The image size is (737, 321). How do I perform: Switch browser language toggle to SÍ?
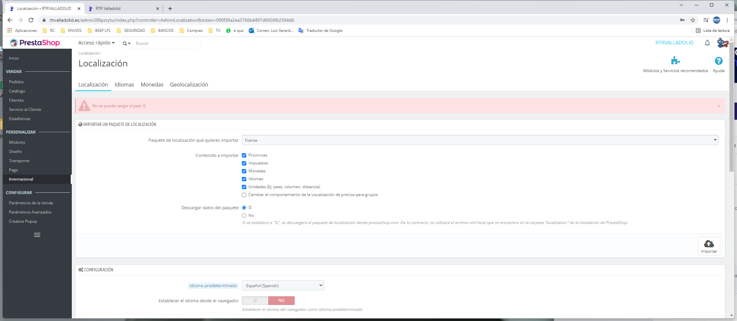255,301
